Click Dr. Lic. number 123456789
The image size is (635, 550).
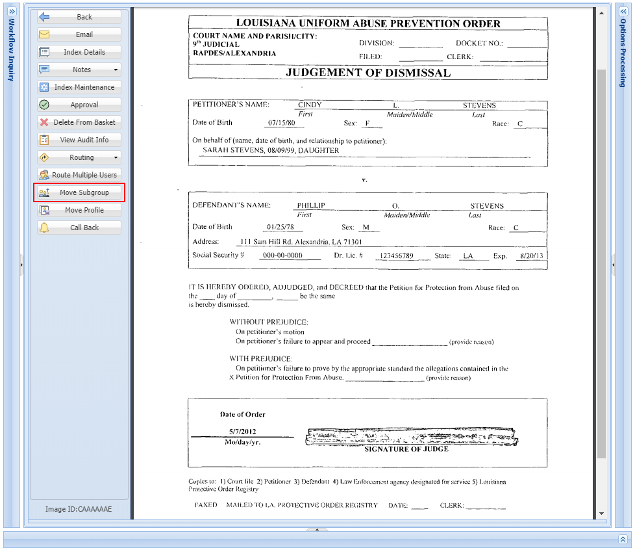(397, 256)
